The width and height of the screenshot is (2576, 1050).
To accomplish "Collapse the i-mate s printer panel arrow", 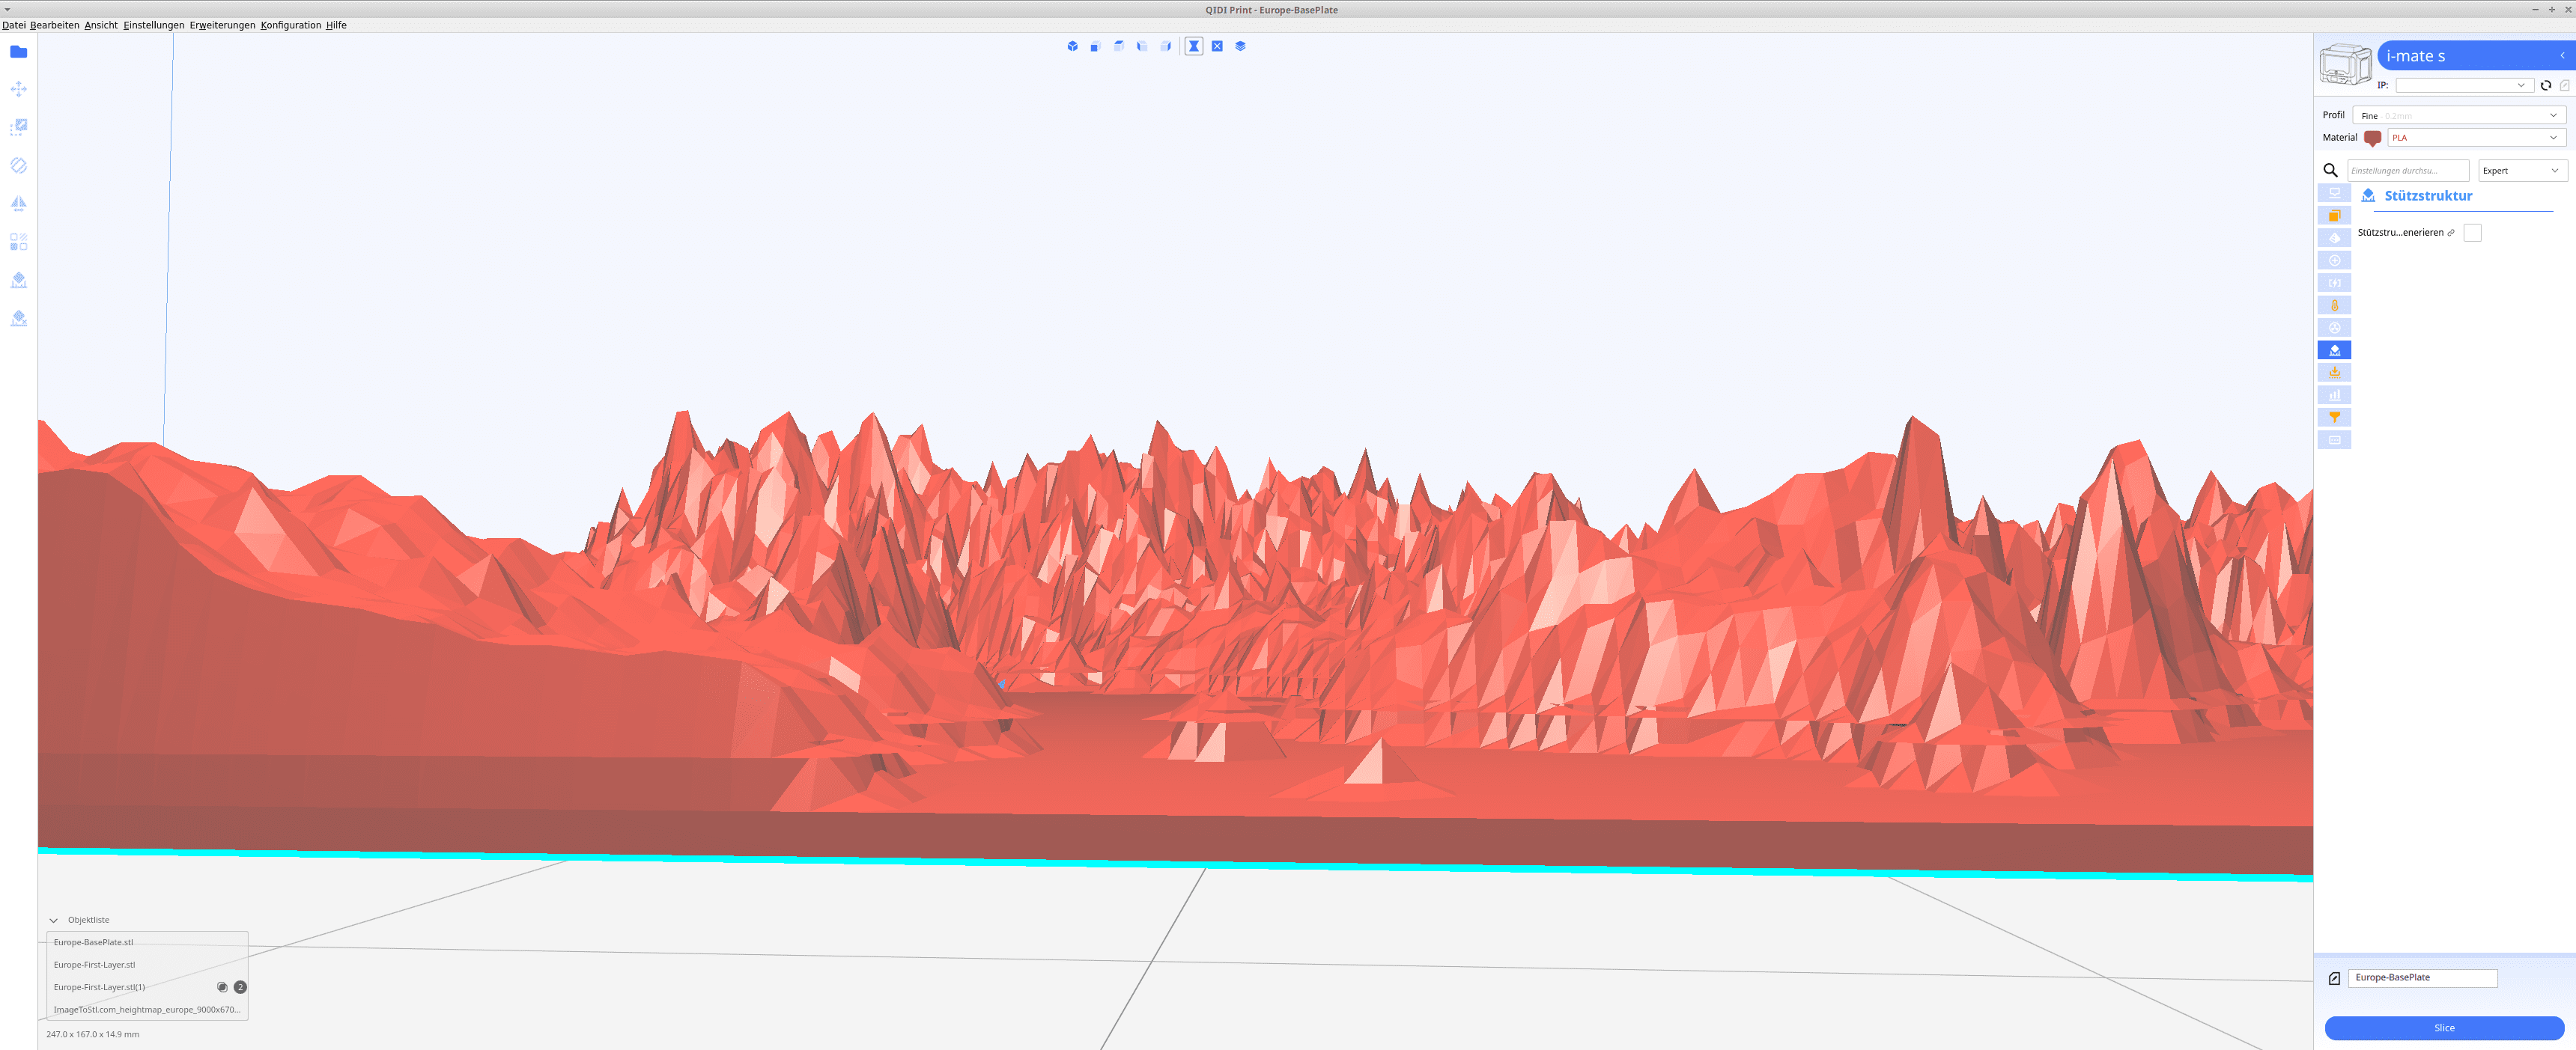I will (2562, 56).
